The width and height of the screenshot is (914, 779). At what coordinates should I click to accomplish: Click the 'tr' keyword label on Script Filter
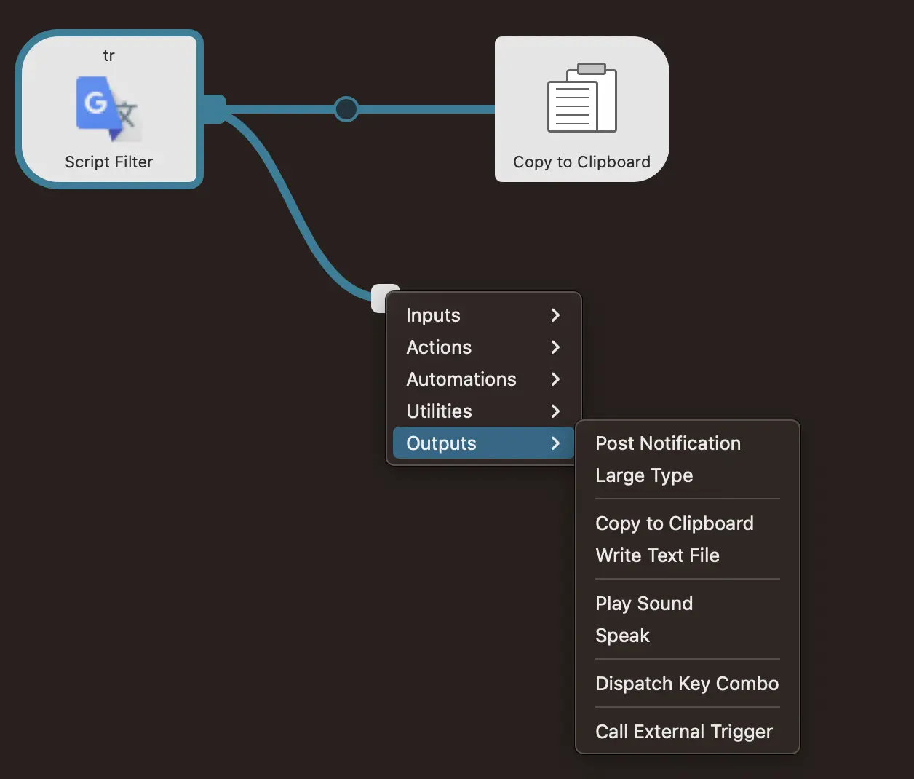coord(108,56)
